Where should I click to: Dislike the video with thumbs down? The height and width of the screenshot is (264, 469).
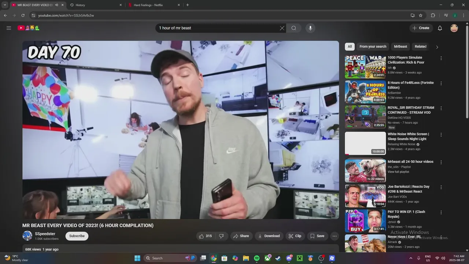click(221, 236)
